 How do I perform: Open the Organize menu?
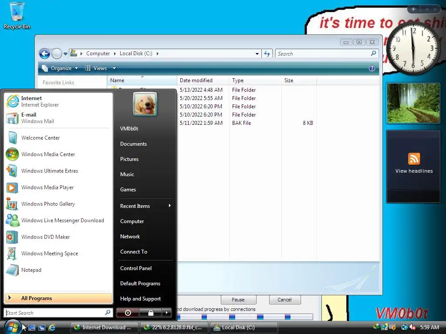pos(60,68)
